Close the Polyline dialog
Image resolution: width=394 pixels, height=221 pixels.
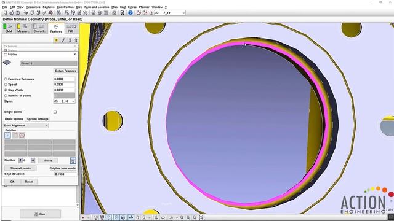(74, 55)
